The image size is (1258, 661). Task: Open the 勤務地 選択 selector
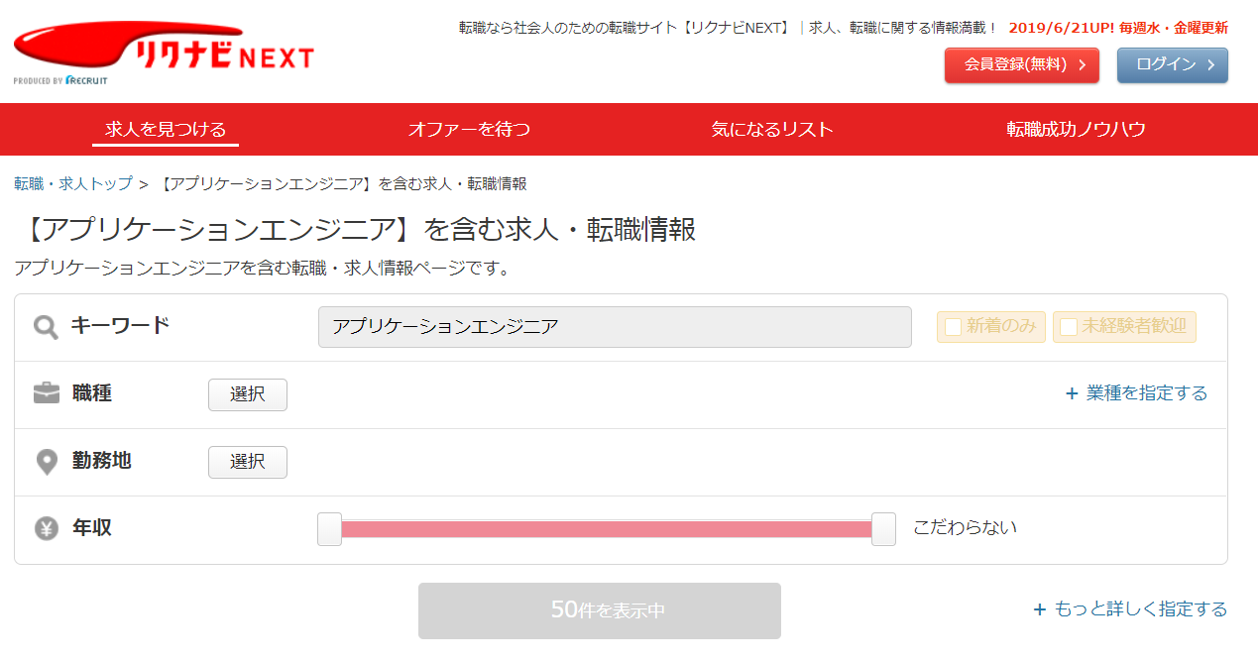tap(248, 462)
